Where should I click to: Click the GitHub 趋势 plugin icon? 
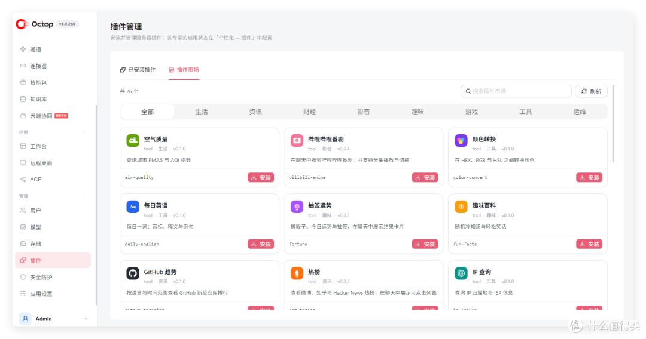coord(133,273)
